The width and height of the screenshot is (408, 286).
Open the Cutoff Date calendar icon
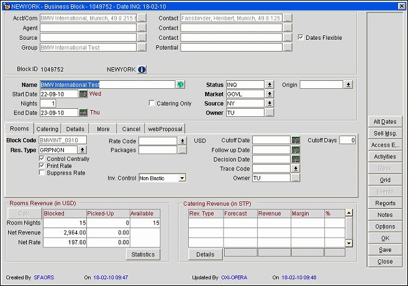(296, 141)
